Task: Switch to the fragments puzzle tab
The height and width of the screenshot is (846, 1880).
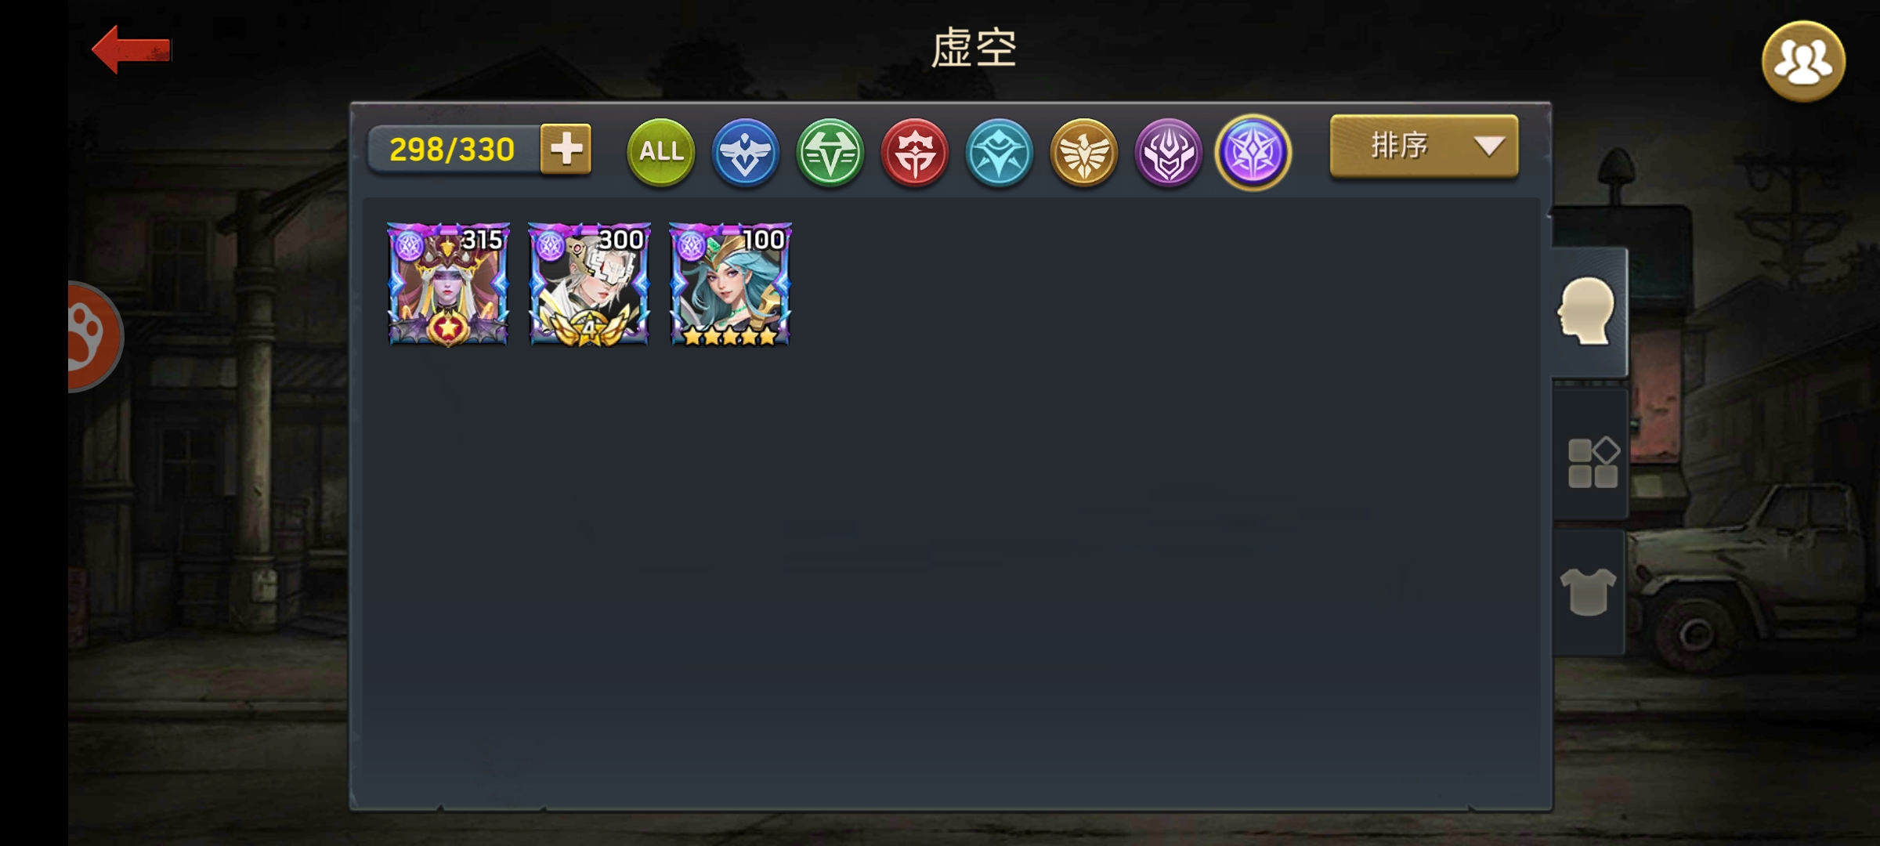Action: pos(1592,462)
